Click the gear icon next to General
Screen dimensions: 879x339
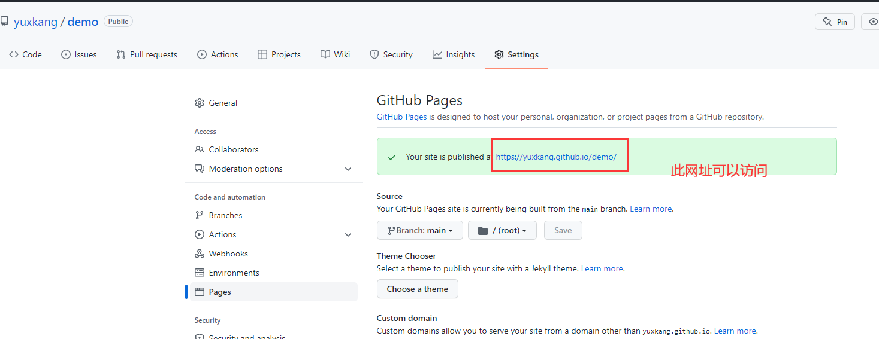pos(200,103)
